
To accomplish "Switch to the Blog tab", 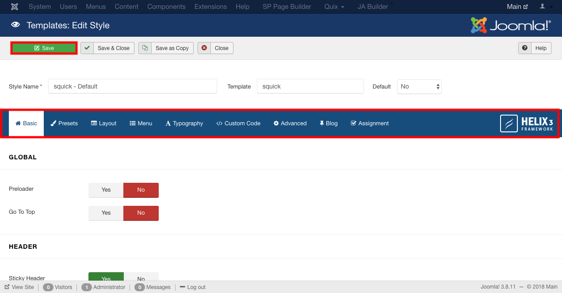I will pyautogui.click(x=329, y=123).
